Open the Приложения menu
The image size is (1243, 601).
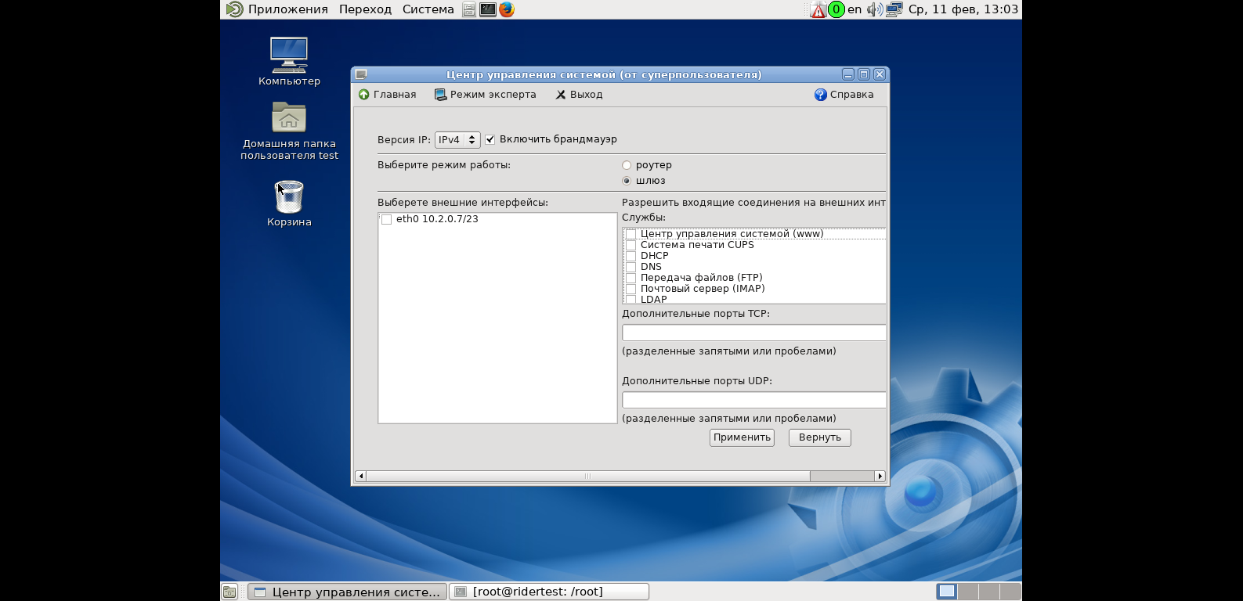288,9
